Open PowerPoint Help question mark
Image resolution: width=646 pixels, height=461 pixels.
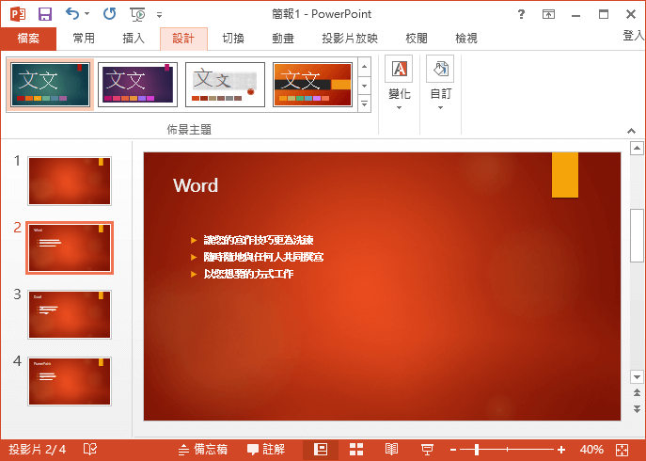point(521,14)
